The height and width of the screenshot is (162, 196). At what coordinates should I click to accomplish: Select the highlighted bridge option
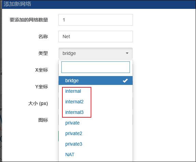95,80
